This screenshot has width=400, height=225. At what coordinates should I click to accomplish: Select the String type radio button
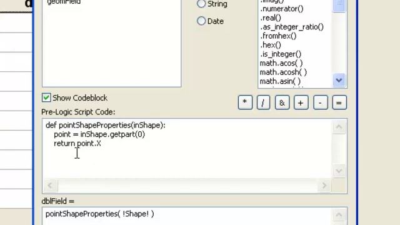point(201,4)
